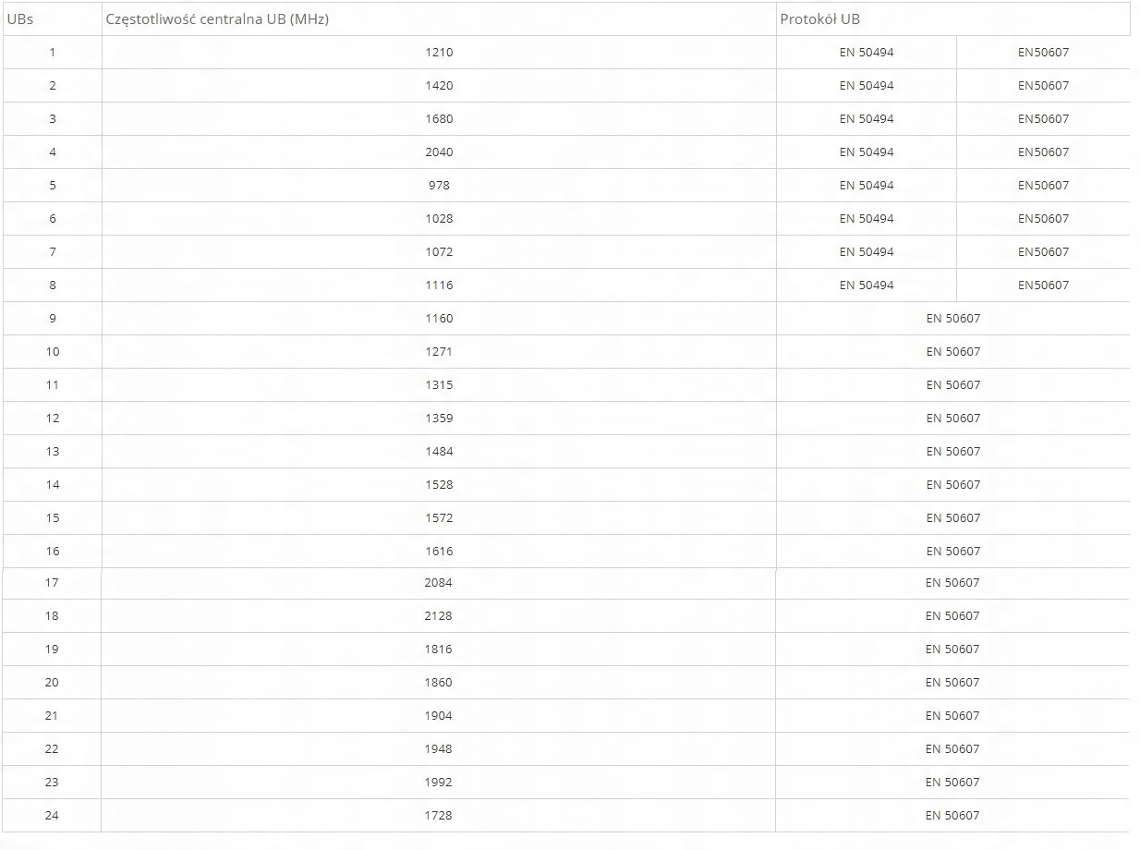This screenshot has width=1140, height=850.
Task: Click "EN 50494" in the 1680 row
Action: pos(867,119)
